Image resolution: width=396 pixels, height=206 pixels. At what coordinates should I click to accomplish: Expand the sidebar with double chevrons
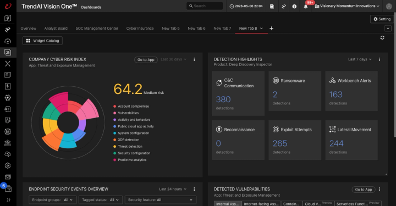coord(8,200)
